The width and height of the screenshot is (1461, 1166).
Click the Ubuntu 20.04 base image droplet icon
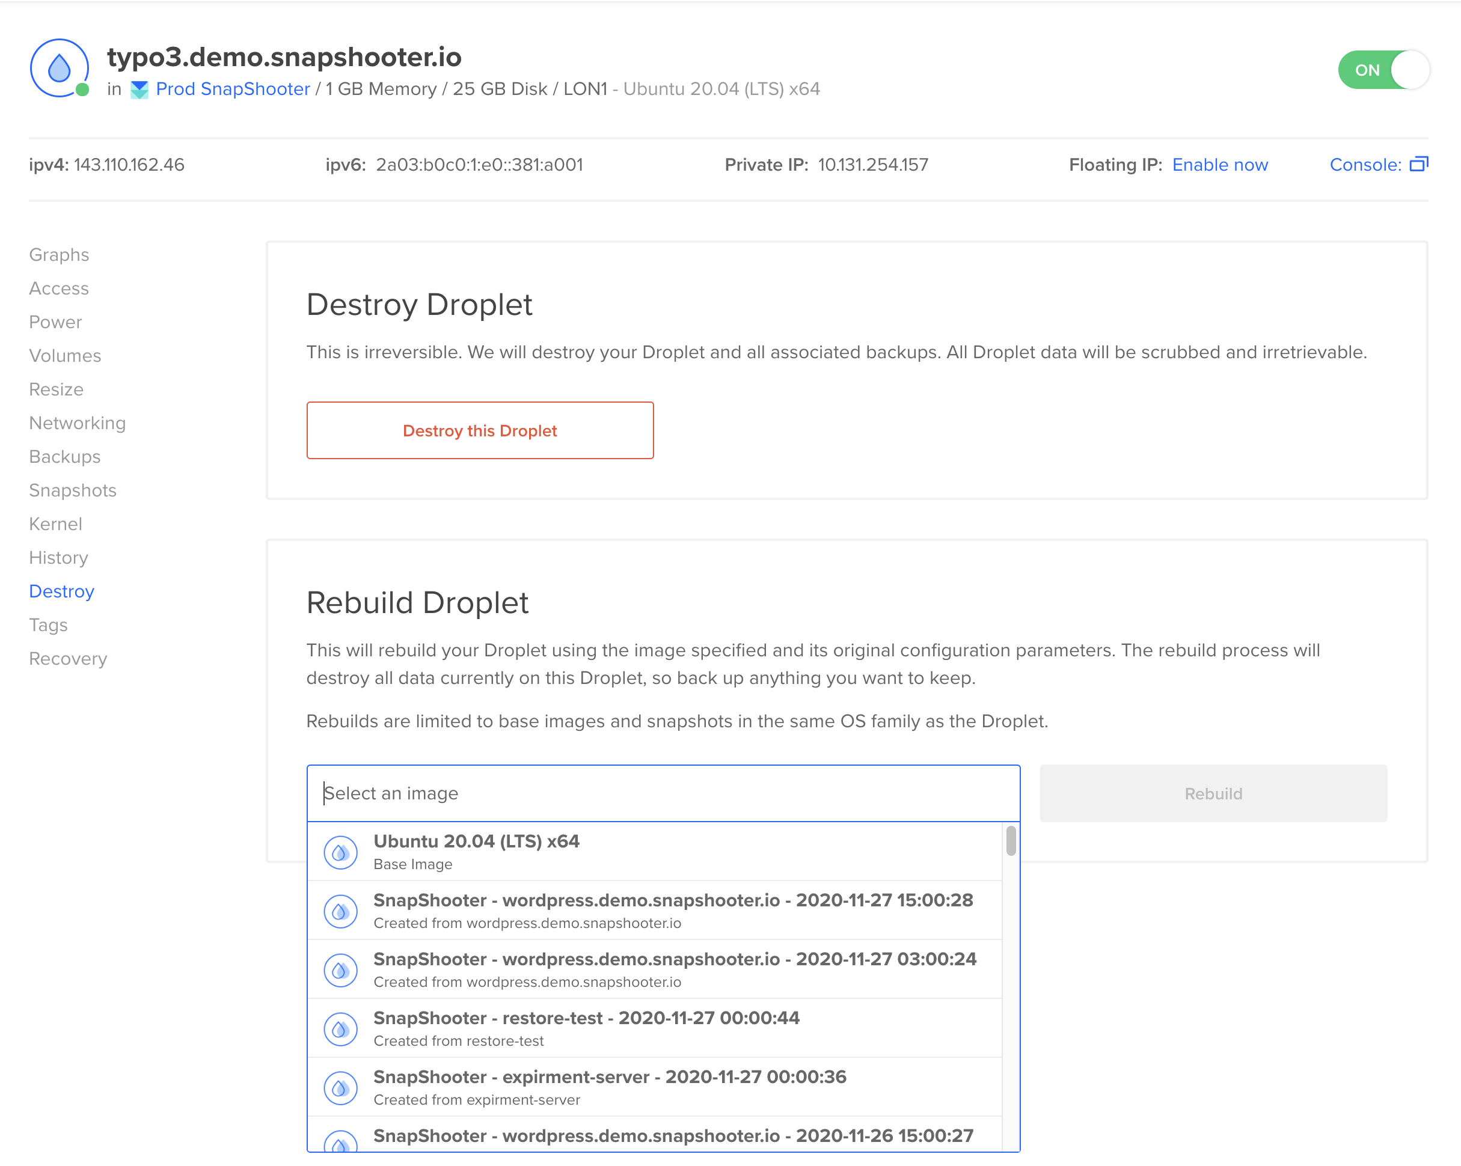[x=340, y=852]
